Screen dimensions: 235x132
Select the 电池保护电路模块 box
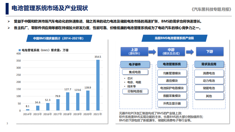(172, 88)
